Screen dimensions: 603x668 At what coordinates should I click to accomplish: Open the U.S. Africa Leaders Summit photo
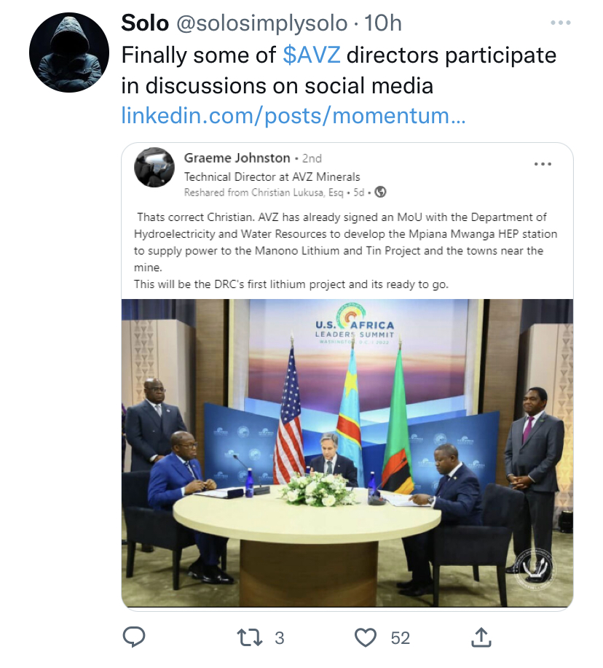click(347, 452)
